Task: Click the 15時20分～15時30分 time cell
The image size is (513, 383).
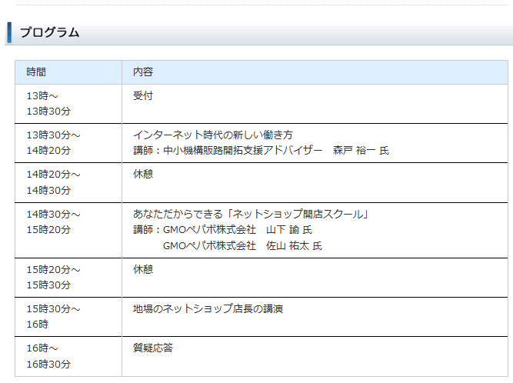Action: [68, 278]
